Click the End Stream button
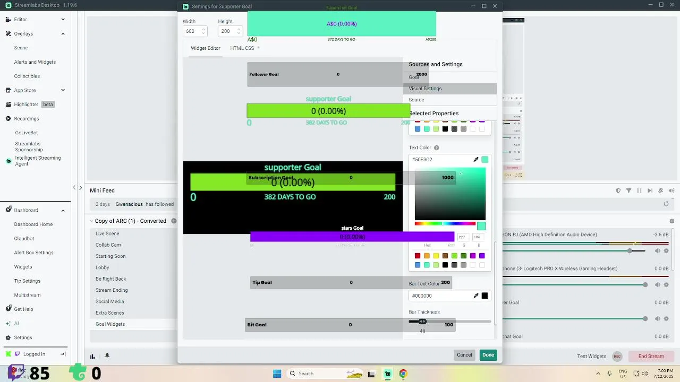680x382 pixels. [651, 357]
